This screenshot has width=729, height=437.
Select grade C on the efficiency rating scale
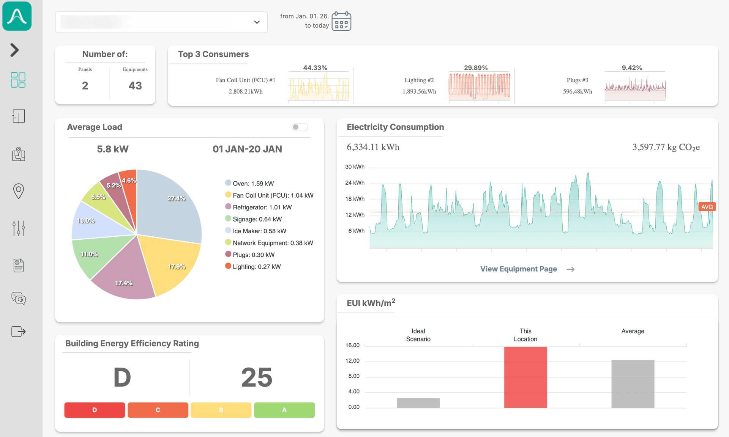click(x=158, y=410)
